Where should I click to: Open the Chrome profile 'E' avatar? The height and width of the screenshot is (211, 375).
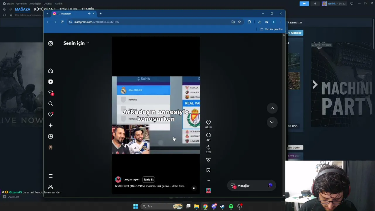[x=274, y=22]
